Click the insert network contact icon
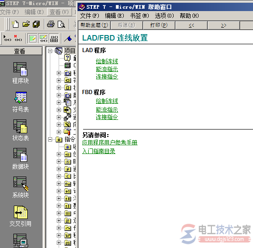The image size is (253, 248). tap(7, 39)
